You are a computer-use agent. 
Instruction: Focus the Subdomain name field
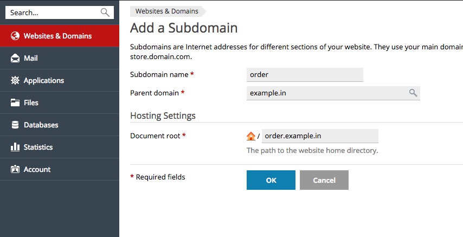[x=305, y=75]
